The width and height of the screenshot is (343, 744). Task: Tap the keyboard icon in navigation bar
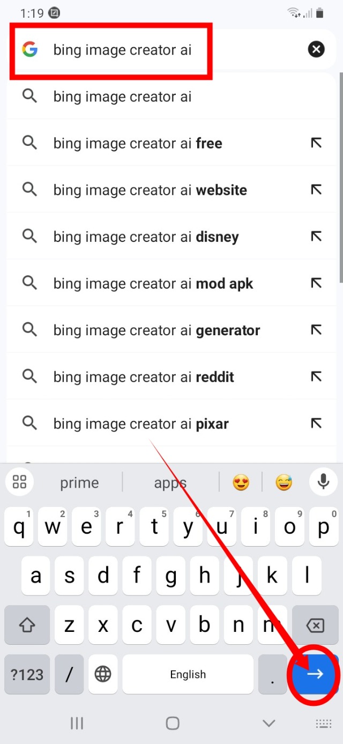pyautogui.click(x=324, y=723)
